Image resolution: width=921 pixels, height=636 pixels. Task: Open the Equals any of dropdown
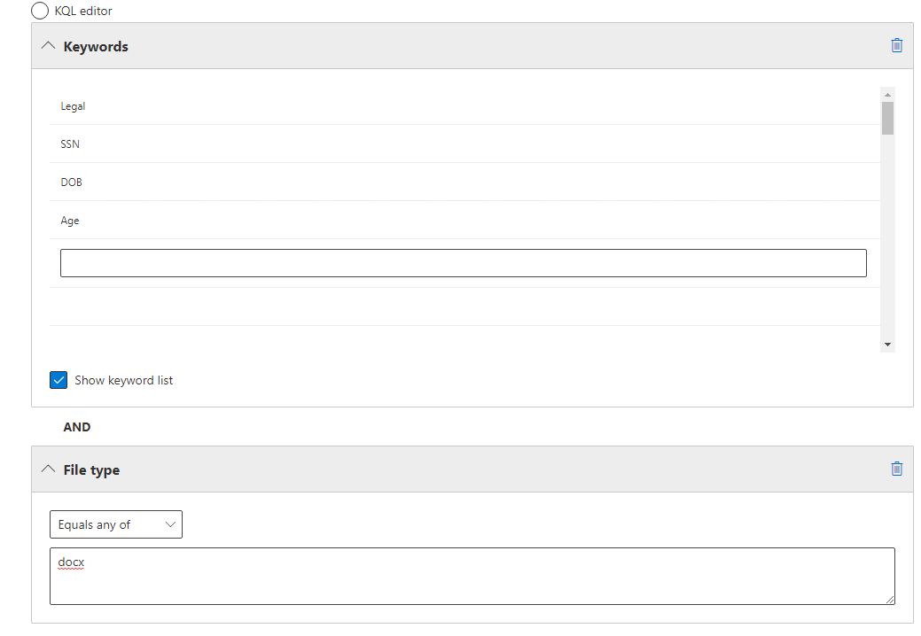click(116, 524)
